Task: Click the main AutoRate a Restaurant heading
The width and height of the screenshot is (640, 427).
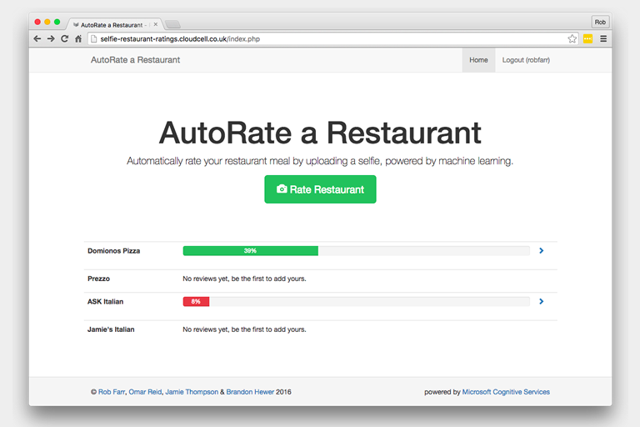Action: pos(320,133)
